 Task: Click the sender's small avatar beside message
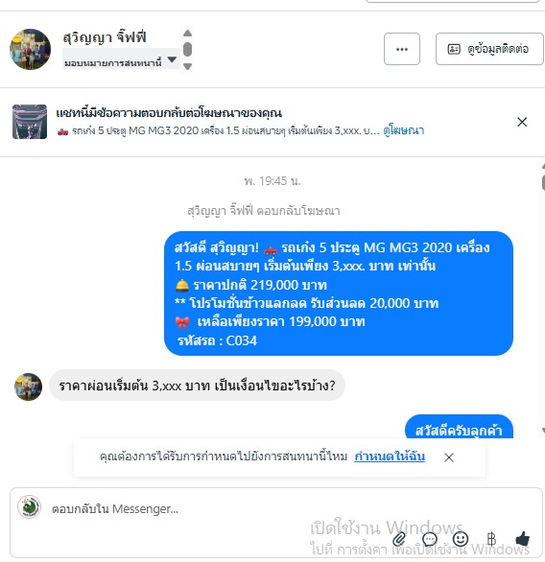(29, 386)
